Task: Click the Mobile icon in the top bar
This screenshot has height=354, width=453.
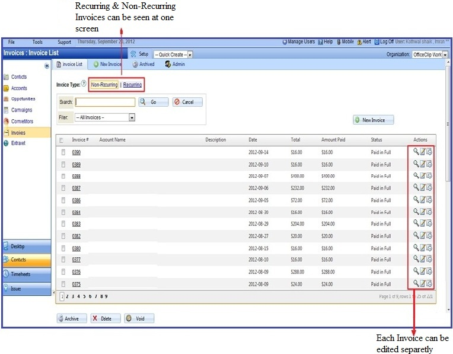Action: [x=339, y=42]
